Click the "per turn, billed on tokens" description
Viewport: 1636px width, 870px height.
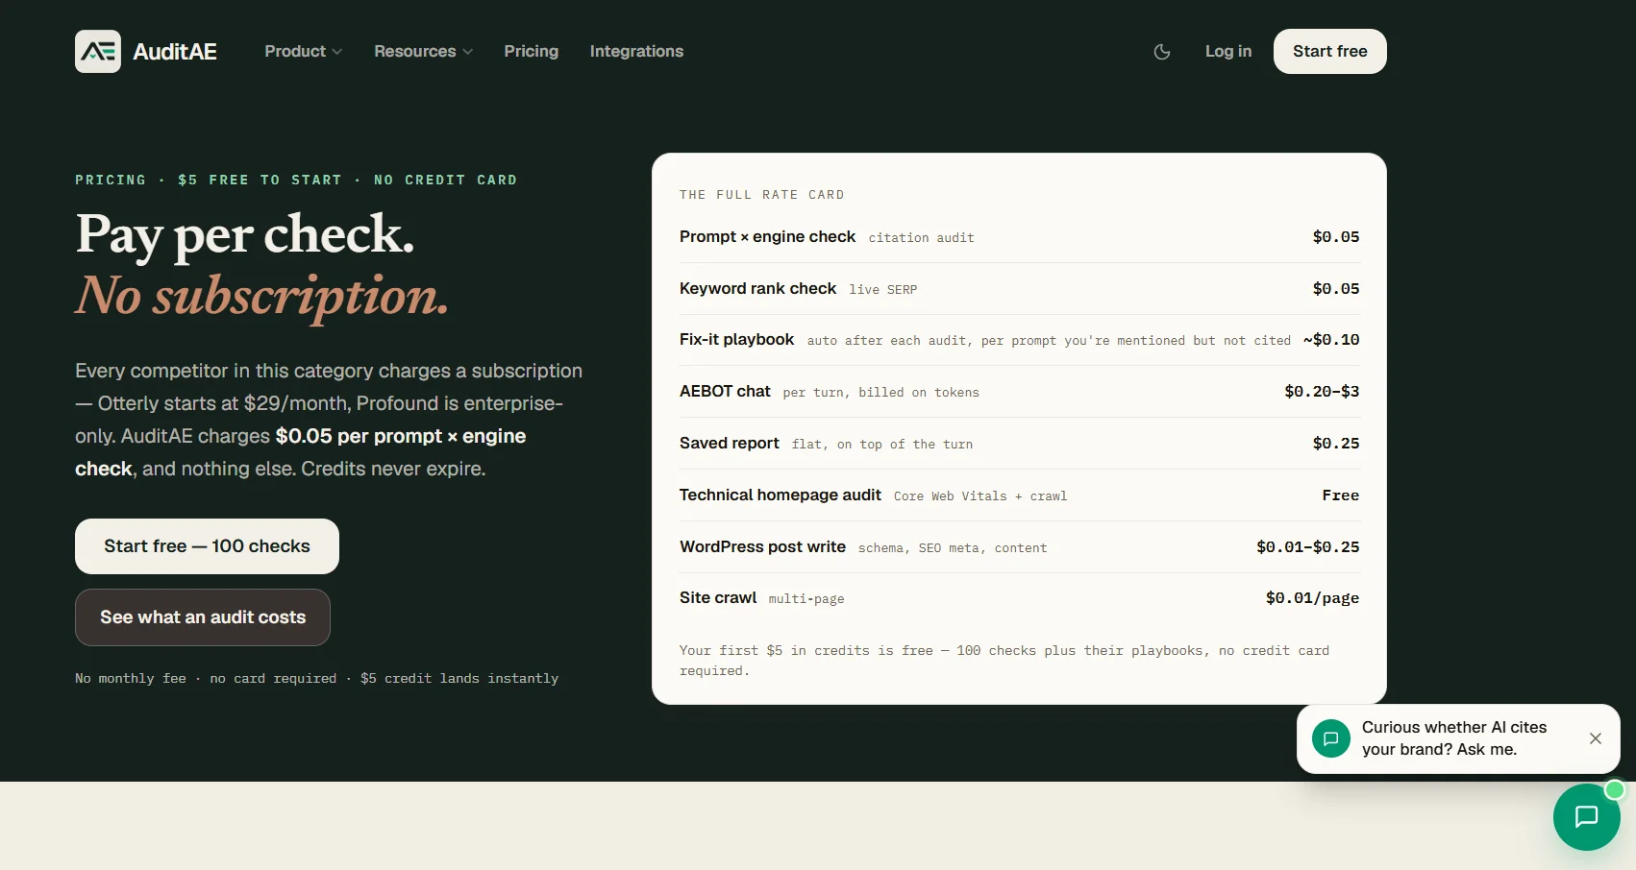click(881, 393)
